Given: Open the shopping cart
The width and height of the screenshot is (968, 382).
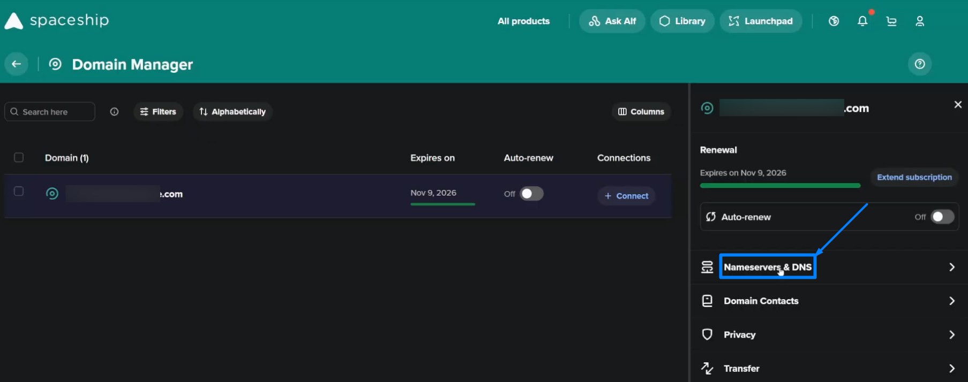Looking at the screenshot, I should pos(891,21).
